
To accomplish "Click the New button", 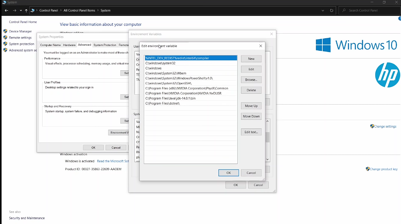I will (251, 59).
